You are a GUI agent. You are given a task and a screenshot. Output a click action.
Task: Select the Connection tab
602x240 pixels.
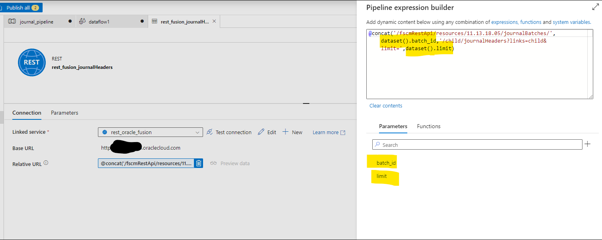pyautogui.click(x=27, y=113)
